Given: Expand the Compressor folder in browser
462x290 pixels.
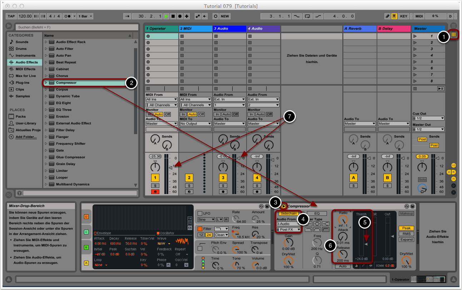Looking at the screenshot, I should pos(46,83).
